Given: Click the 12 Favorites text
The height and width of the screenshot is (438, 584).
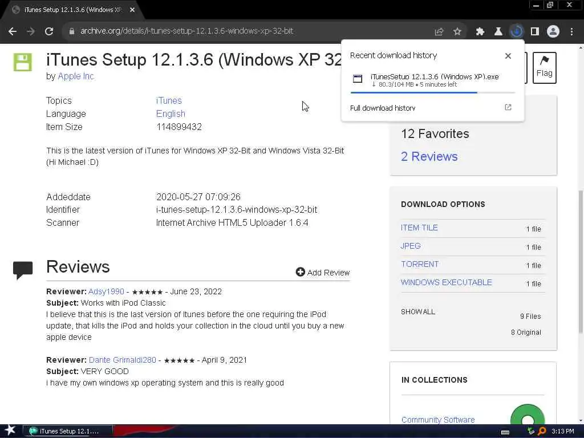Looking at the screenshot, I should point(435,133).
